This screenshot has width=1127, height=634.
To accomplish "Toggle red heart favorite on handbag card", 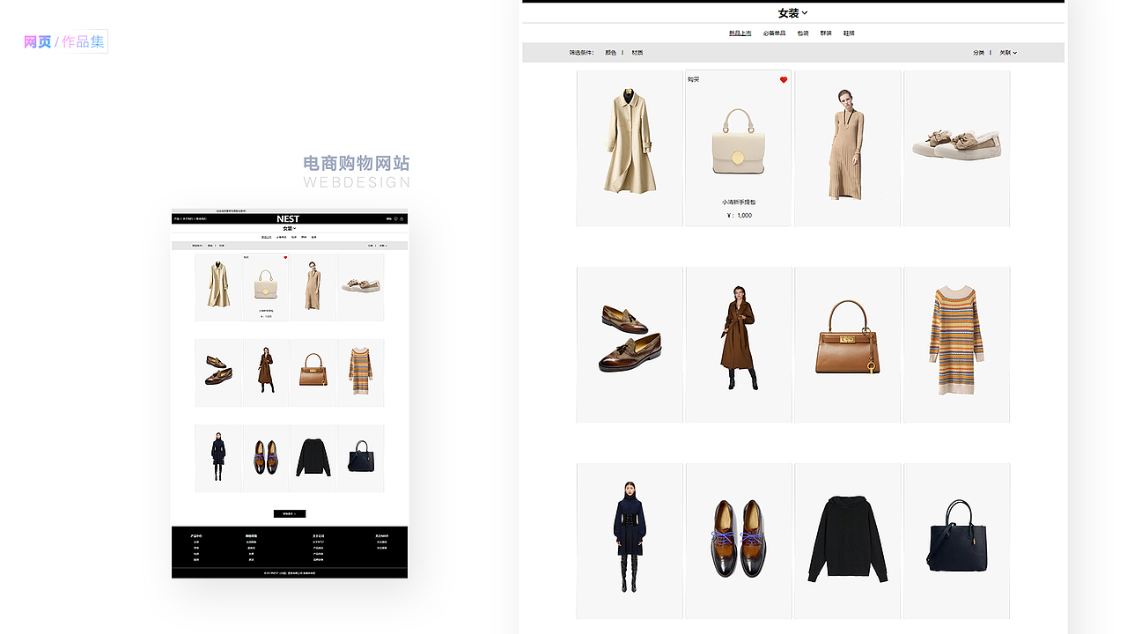I will (x=784, y=80).
